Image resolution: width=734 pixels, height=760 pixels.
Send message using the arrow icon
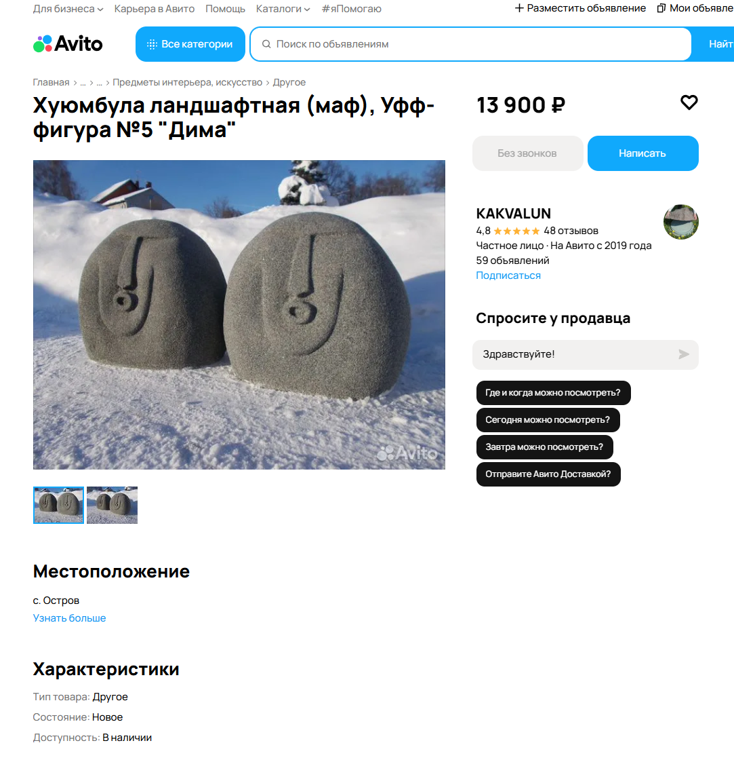click(684, 354)
